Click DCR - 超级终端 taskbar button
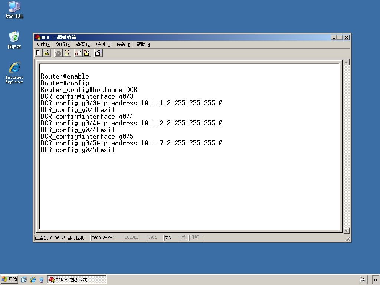Viewport: 380px width, 285px height. 76,279
